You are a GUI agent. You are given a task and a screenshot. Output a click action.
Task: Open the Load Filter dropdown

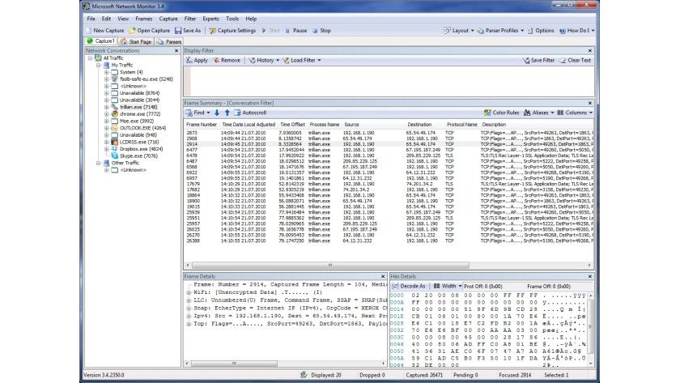tap(302, 60)
